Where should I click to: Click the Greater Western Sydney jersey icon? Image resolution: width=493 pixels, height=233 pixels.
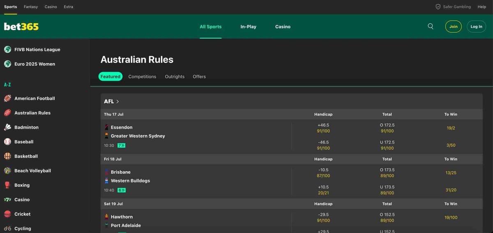106,136
